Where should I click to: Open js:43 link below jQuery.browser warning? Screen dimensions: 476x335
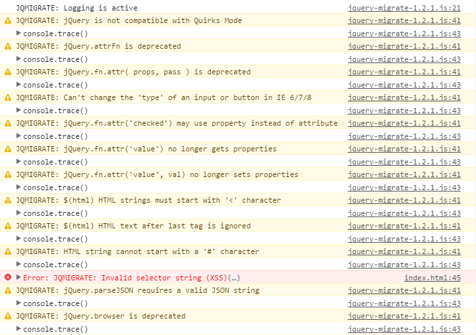click(404, 329)
